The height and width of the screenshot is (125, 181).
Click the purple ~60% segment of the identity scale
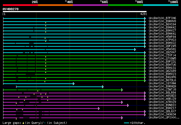(x=90, y=5)
